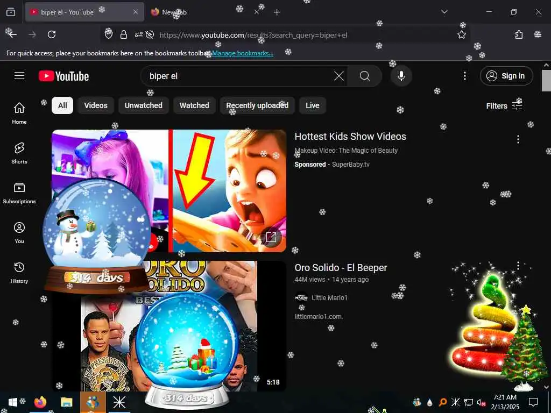The image size is (551, 413).
Task: Reload the page in Firefox
Action: [52, 34]
